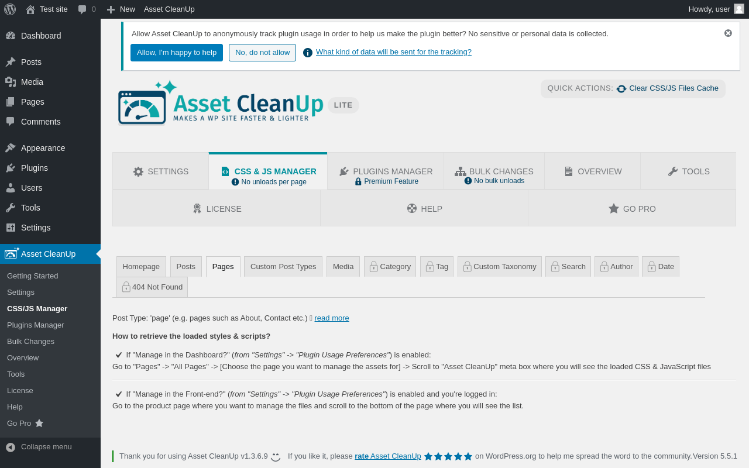Open Getting Started in the sidebar submenu
The image size is (749, 468).
[x=50, y=276]
